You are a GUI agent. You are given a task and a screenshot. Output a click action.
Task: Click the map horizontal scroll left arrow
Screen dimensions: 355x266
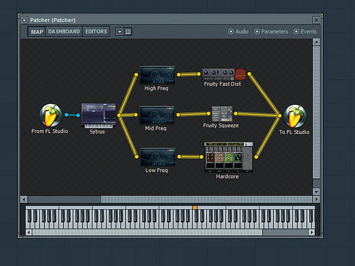[x=24, y=199]
